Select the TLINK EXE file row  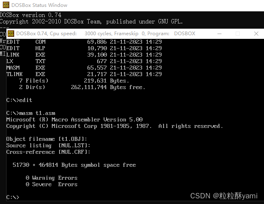point(84,74)
